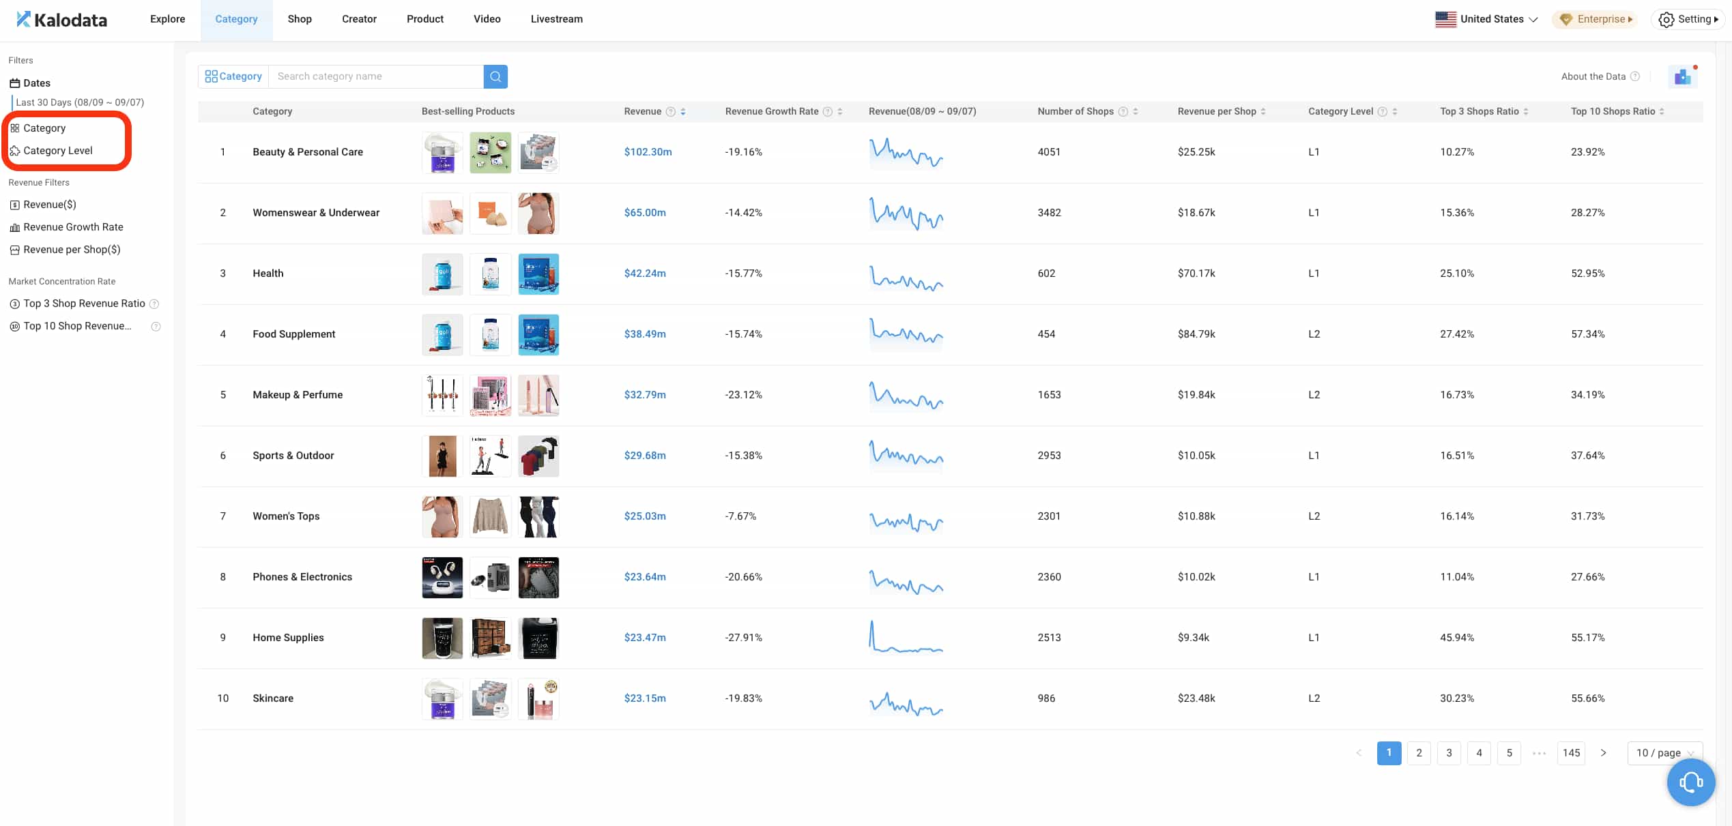Screen dimensions: 1732x826
Task: Open Beauty & Personal Care revenue $102.30m link
Action: [x=648, y=152]
